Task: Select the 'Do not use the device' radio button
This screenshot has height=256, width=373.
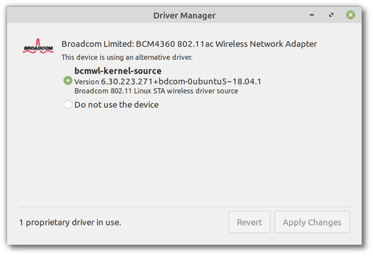Action: [68, 104]
